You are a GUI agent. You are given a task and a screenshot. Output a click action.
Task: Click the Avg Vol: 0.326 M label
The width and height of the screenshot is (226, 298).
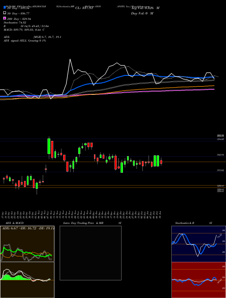tap(145, 8)
